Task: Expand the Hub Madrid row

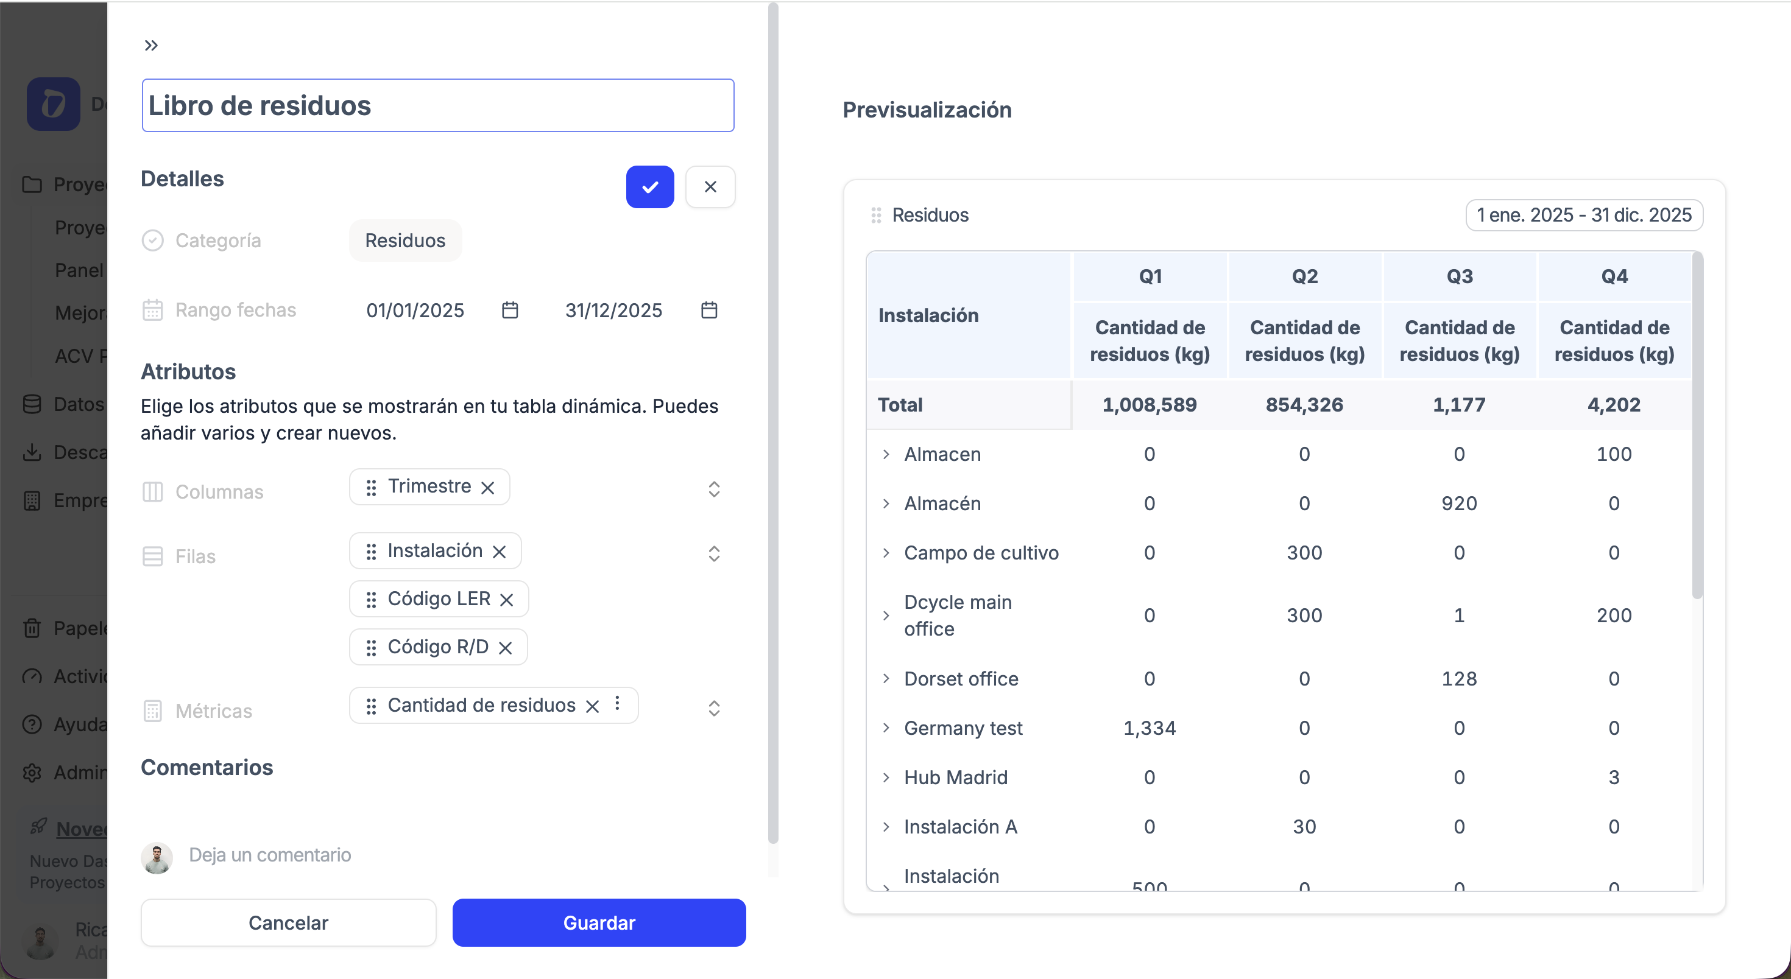Action: click(886, 777)
